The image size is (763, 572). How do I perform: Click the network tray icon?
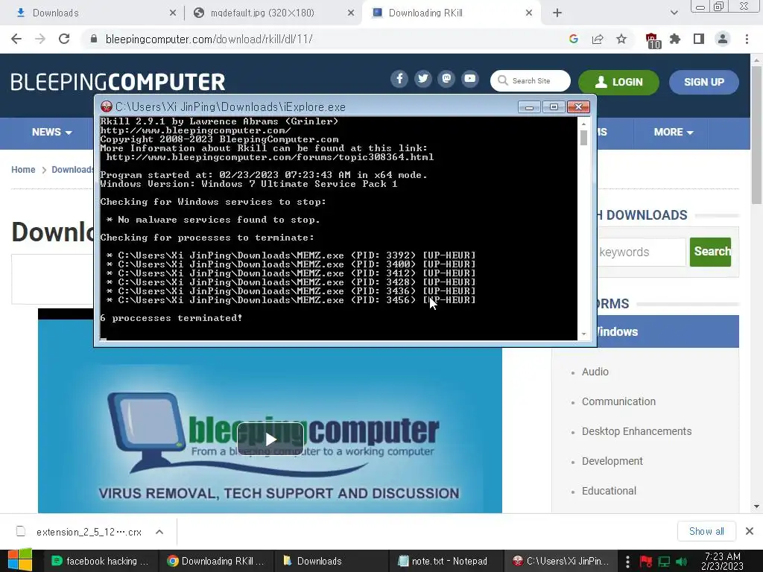tap(664, 562)
